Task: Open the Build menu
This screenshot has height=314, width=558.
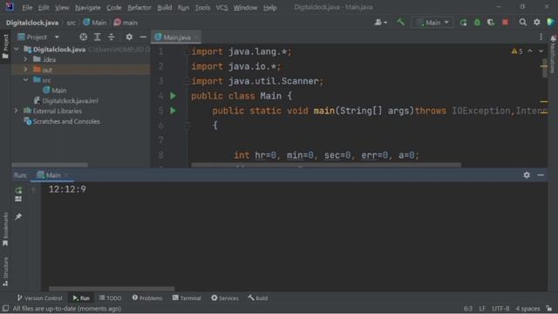Action: pyautogui.click(x=165, y=8)
